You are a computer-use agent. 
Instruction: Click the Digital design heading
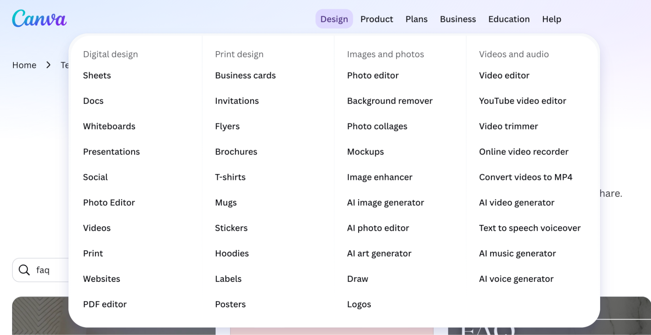click(110, 54)
